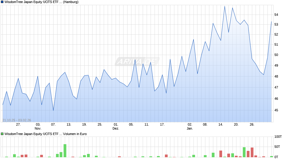Click the date axis label '17.'

(x=162, y=125)
